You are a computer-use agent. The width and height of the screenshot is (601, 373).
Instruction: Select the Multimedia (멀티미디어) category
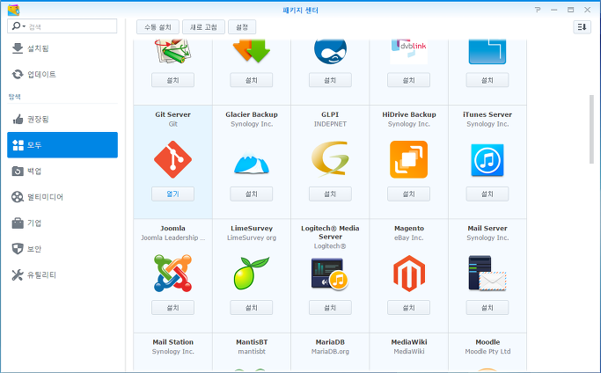62,197
